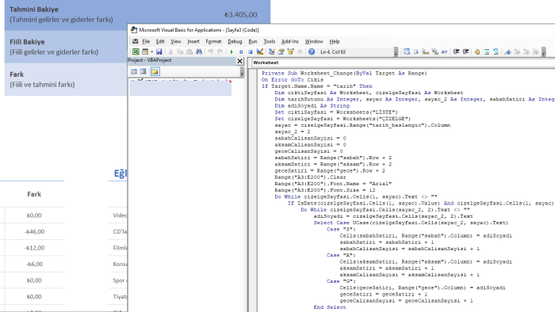
Task: Click View Object icon in Project panel
Action: coord(143,71)
